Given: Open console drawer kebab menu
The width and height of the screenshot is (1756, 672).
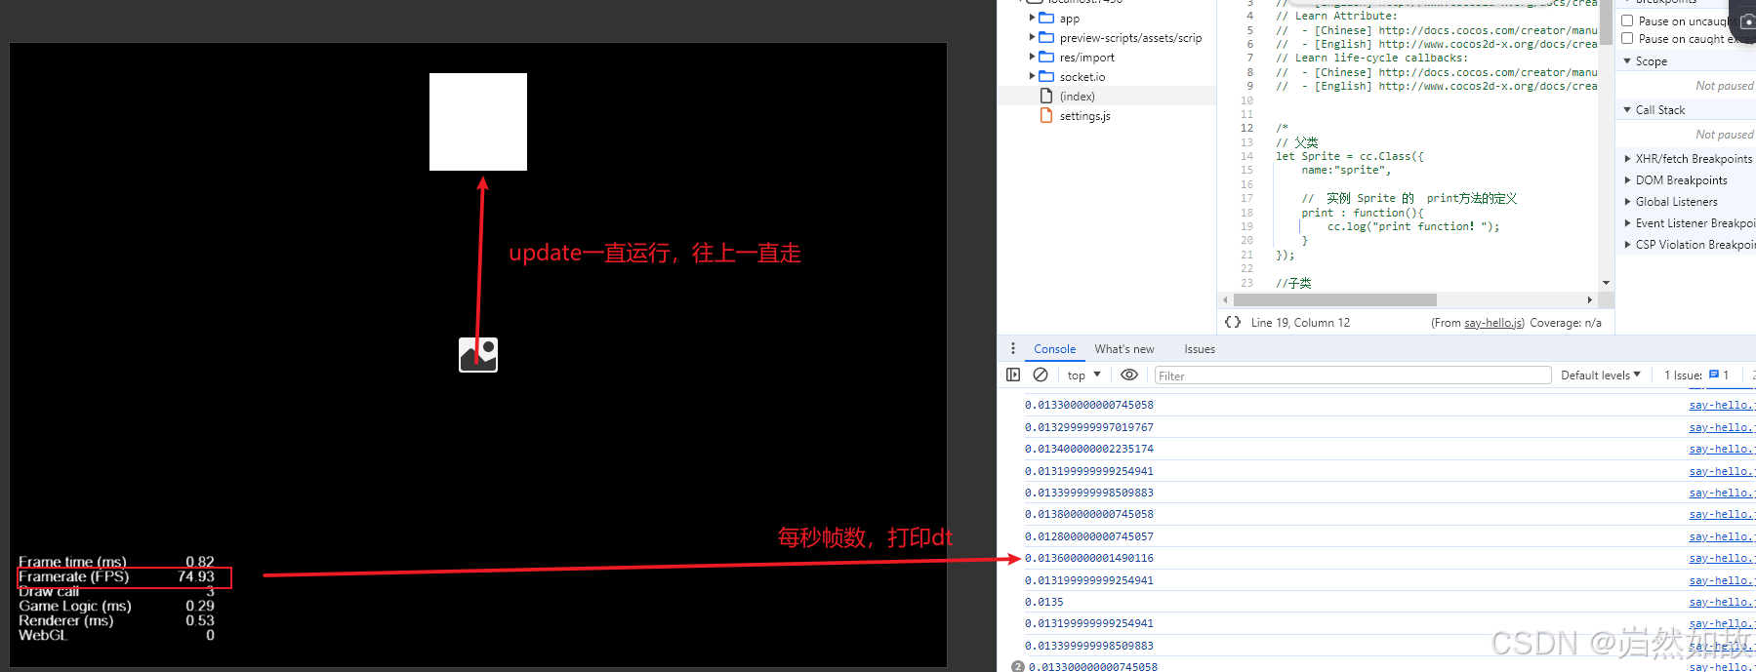Looking at the screenshot, I should 1012,348.
